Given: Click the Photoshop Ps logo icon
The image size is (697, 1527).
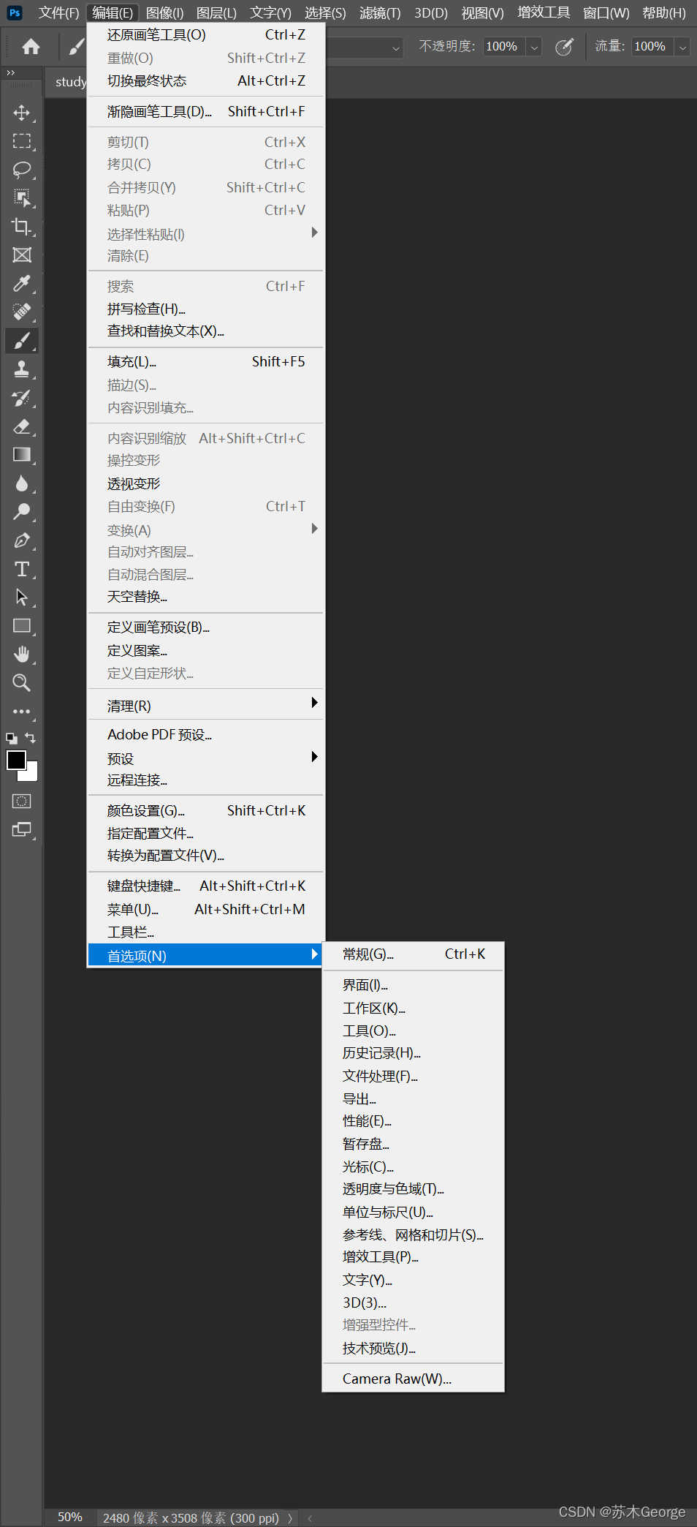Looking at the screenshot, I should 15,13.
